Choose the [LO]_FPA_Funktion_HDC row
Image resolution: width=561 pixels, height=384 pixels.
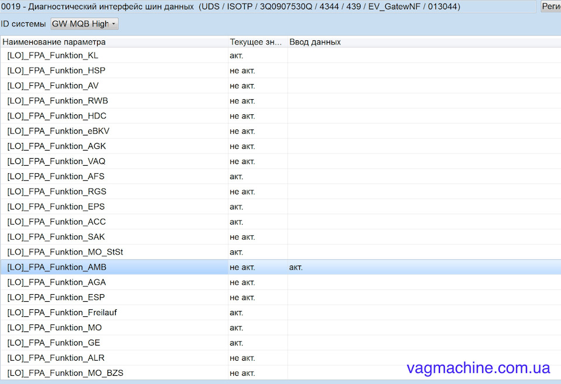click(280, 116)
